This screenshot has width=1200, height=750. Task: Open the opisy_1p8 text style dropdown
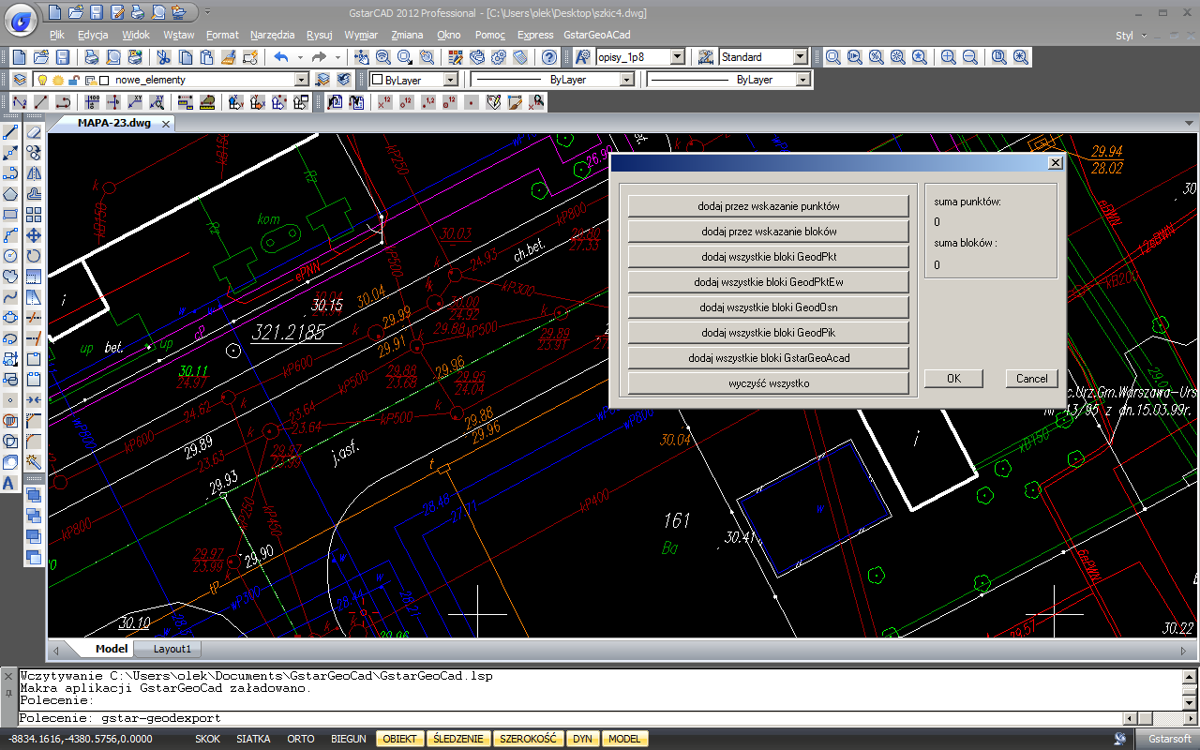coord(678,57)
